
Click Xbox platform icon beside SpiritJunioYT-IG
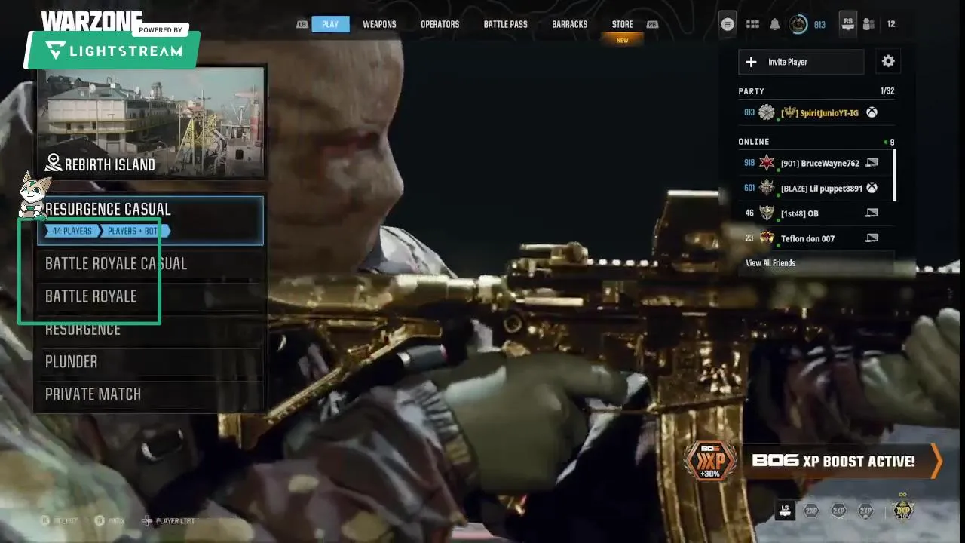[872, 112]
